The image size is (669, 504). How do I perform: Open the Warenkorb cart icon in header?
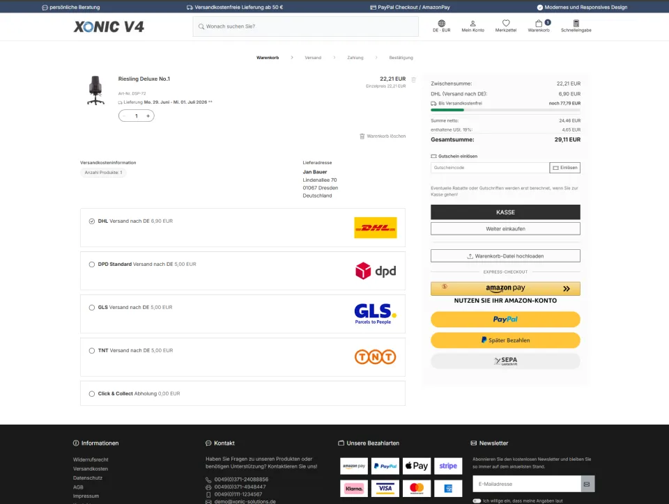(x=539, y=26)
